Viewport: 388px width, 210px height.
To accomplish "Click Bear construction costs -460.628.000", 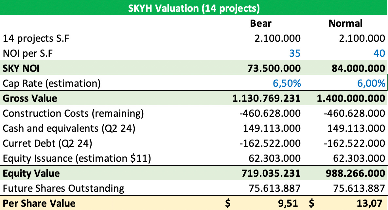I will [x=270, y=113].
